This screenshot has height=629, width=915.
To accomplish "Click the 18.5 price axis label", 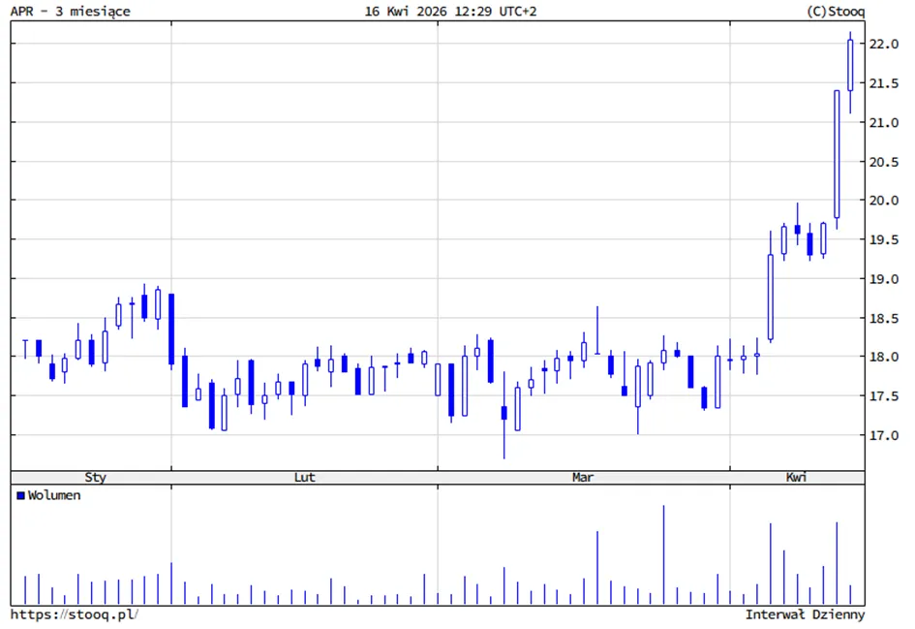I will (x=883, y=318).
